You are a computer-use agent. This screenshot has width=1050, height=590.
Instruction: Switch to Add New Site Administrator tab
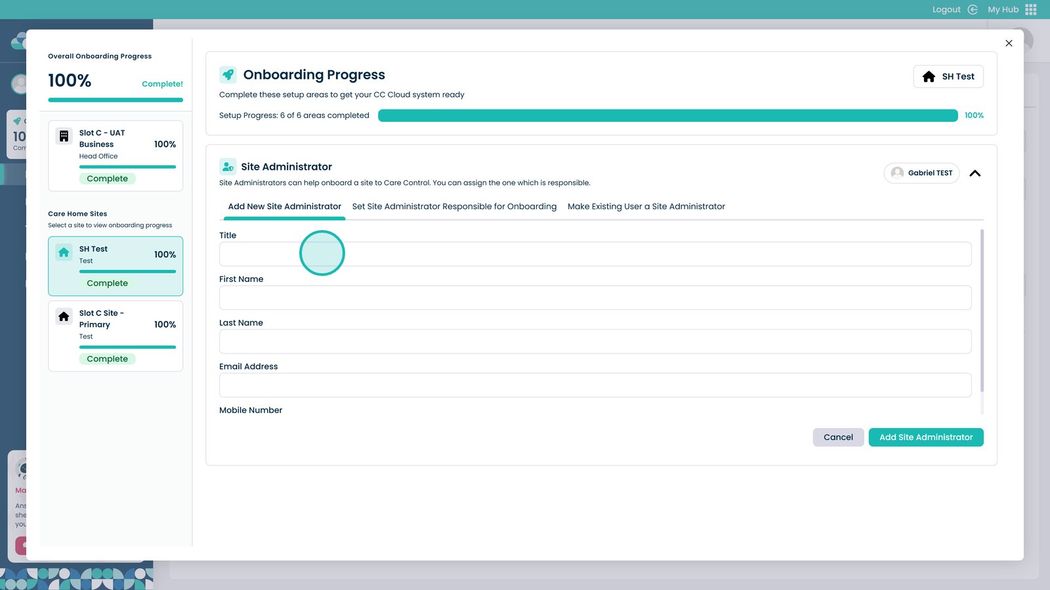pos(285,206)
